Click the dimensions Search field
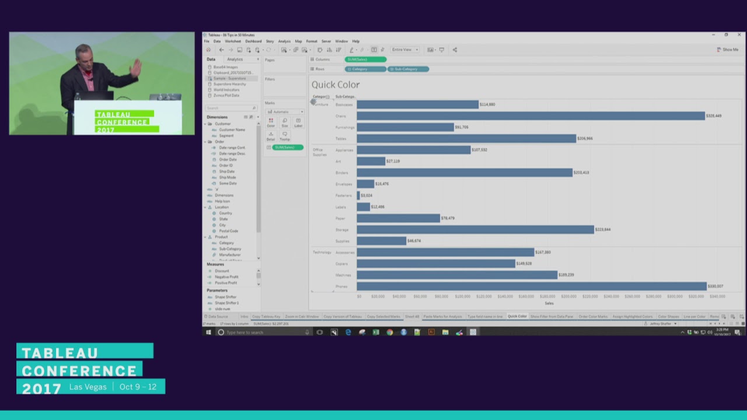Image resolution: width=747 pixels, height=420 pixels. click(x=231, y=108)
